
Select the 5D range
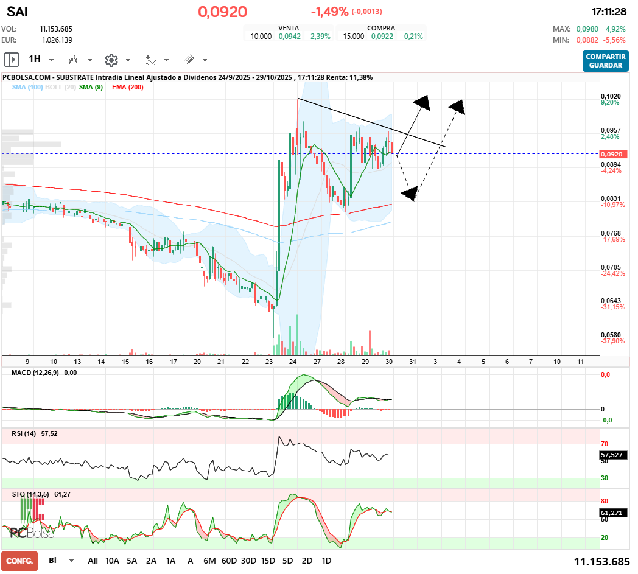[x=288, y=561]
